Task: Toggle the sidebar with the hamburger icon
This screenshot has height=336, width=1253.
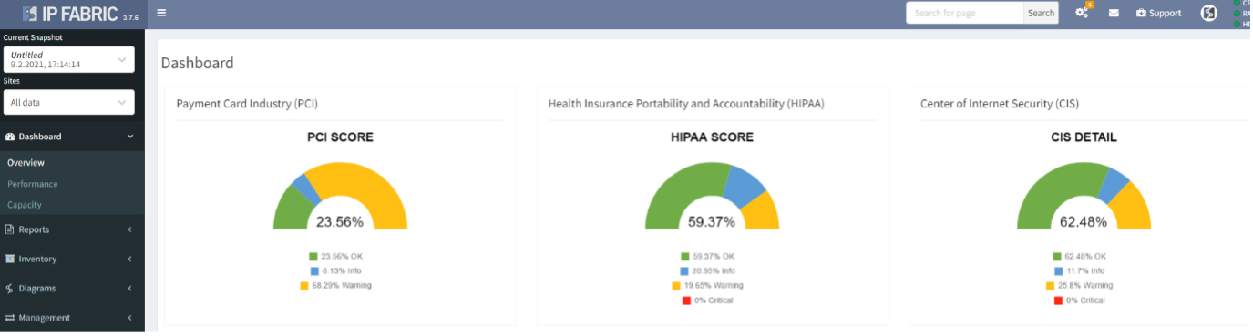Action: [161, 13]
